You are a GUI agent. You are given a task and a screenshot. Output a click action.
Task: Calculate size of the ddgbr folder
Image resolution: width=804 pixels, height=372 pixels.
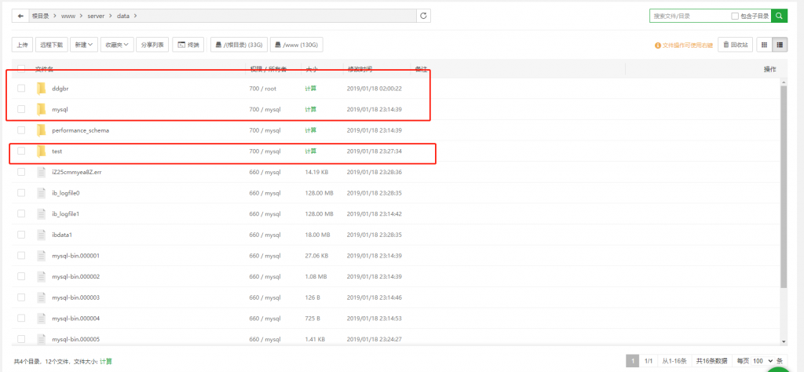click(x=311, y=88)
